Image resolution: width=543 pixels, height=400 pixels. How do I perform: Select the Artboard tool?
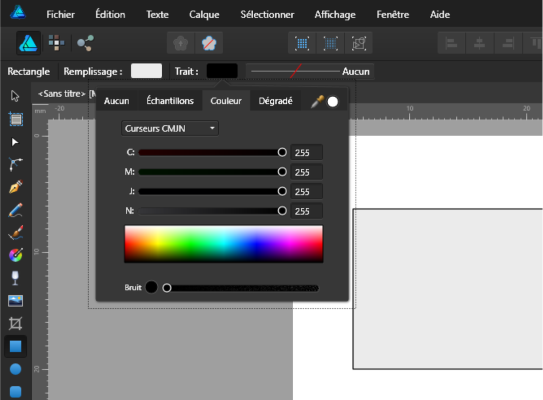point(16,119)
